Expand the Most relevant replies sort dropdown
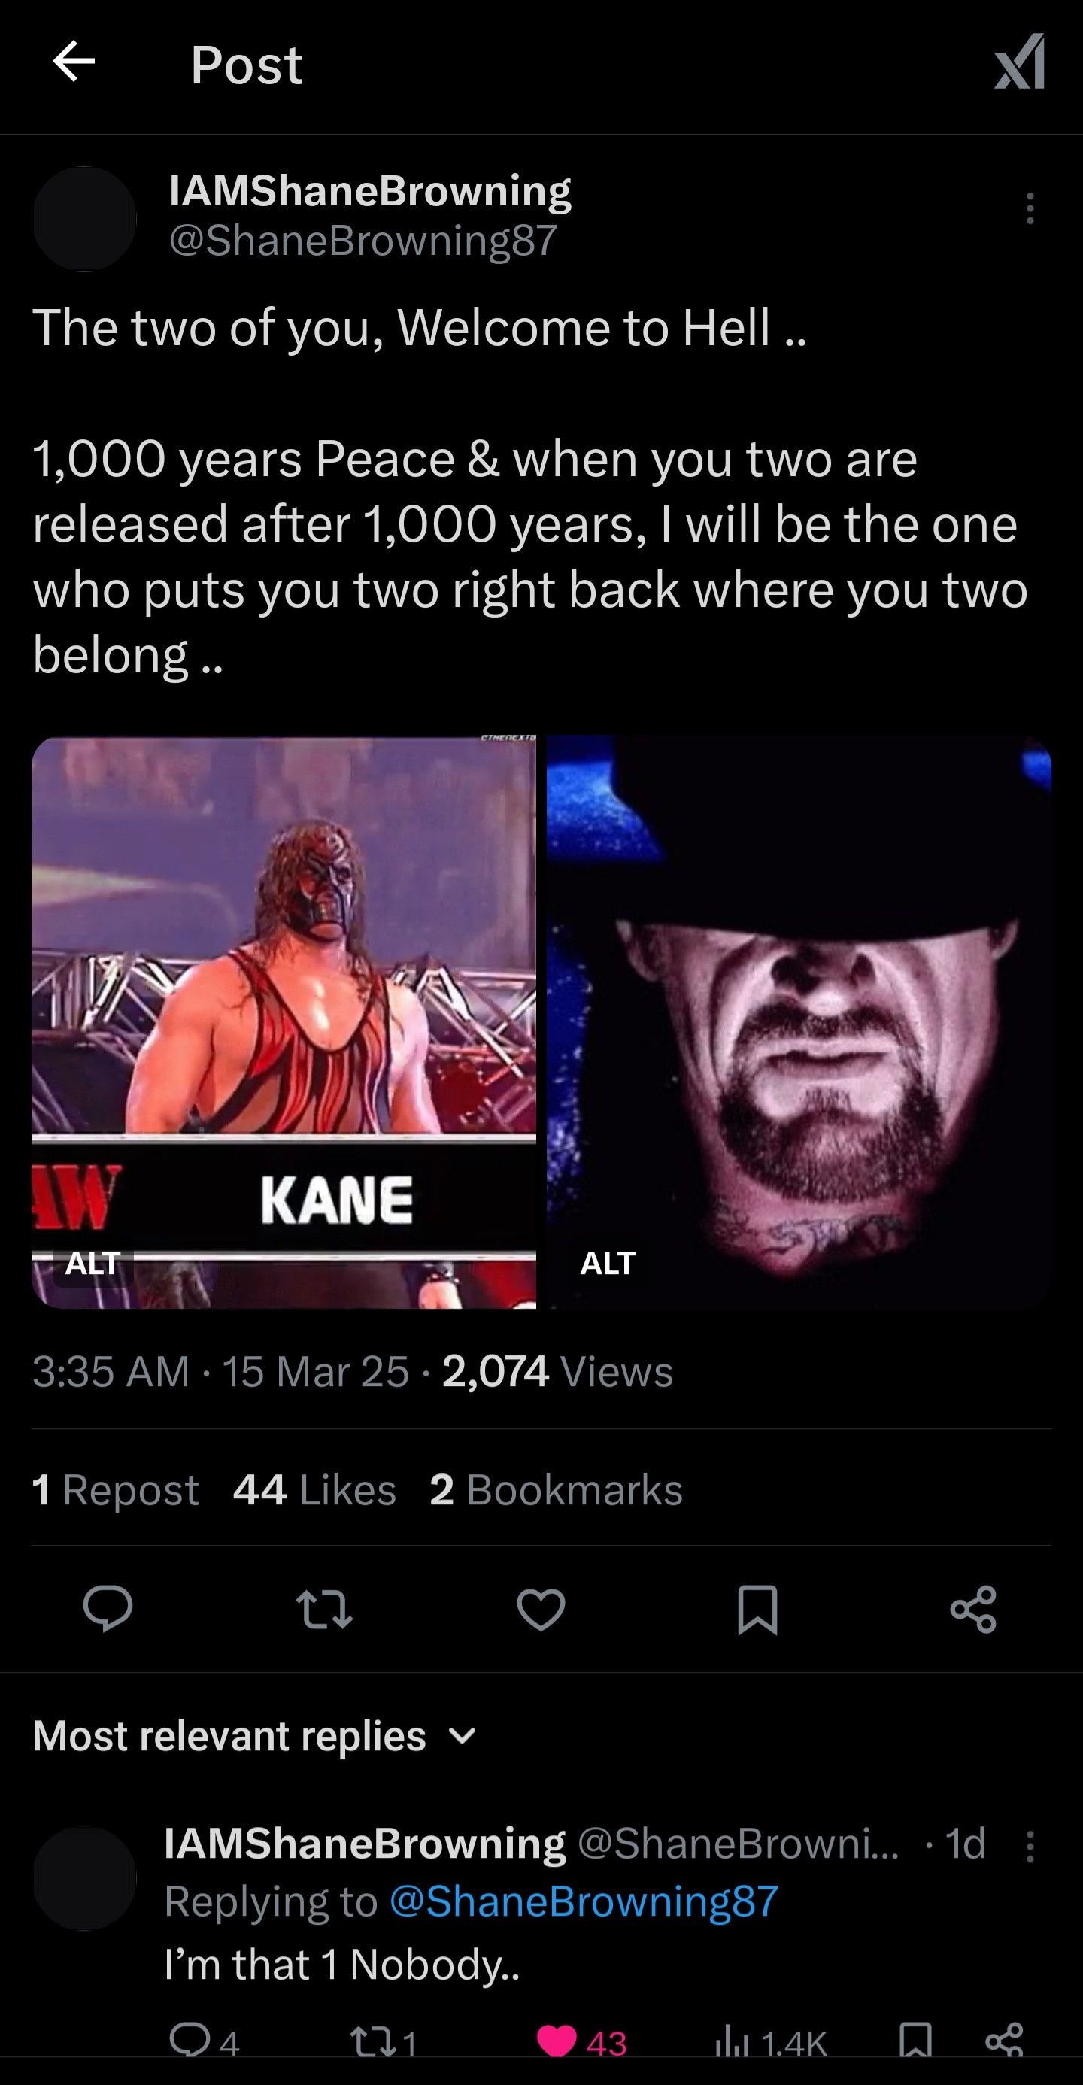Screen dimensions: 1083x2085 [463, 1736]
